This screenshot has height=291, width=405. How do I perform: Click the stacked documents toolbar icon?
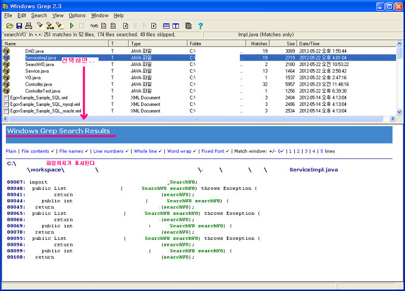(x=188, y=26)
